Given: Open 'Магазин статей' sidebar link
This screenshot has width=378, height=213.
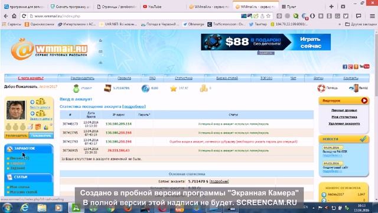Looking at the screenshot, I should [x=24, y=192].
